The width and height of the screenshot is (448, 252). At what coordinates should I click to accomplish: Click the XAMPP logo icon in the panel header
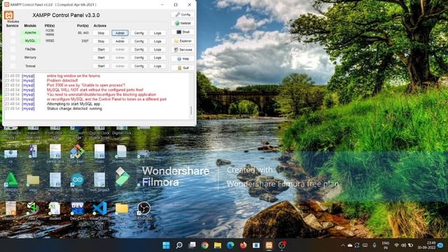tap(9, 15)
